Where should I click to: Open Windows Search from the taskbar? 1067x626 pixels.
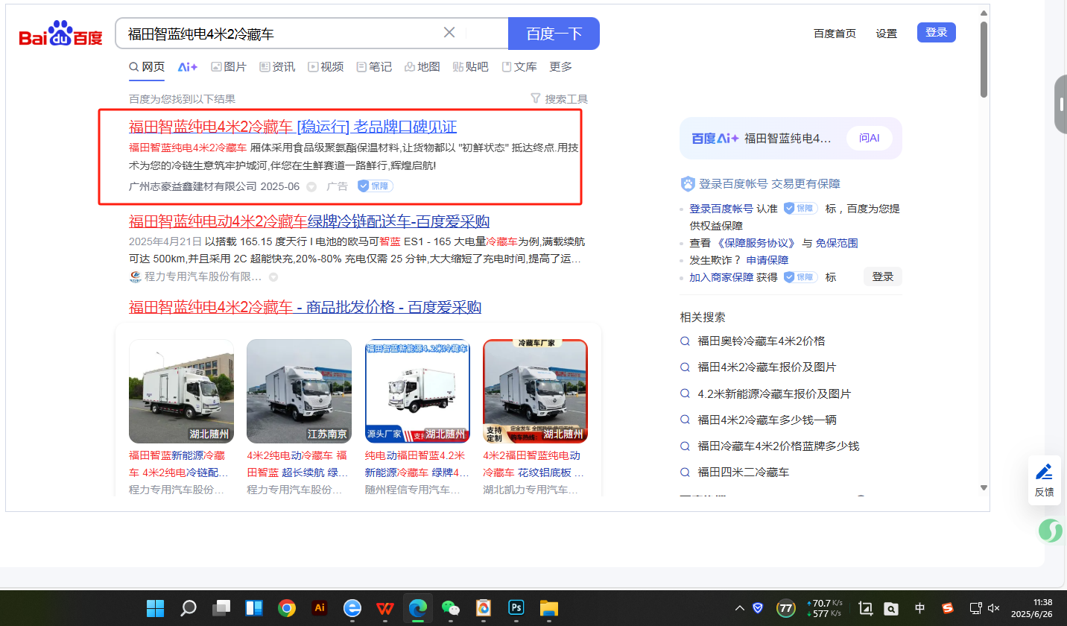point(189,608)
